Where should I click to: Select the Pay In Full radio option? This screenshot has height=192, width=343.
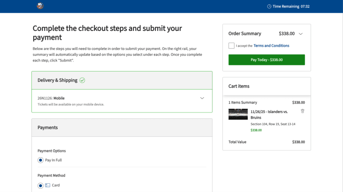point(40,160)
